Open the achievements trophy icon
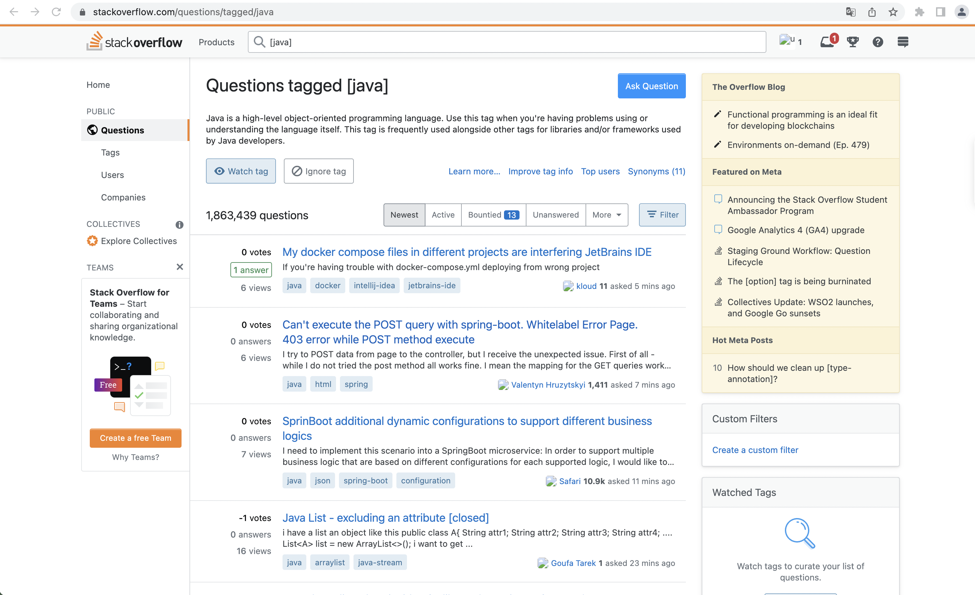The height and width of the screenshot is (595, 975). pos(852,42)
